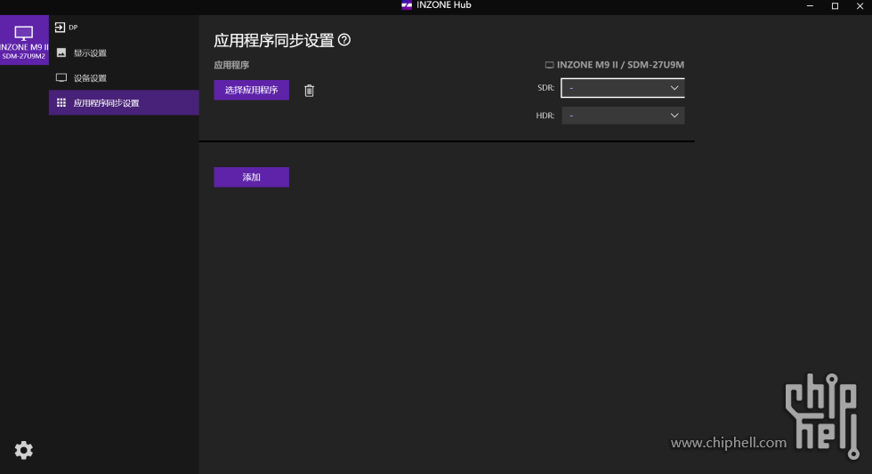
Task: Close the INZONE Hub window
Action: point(860,5)
